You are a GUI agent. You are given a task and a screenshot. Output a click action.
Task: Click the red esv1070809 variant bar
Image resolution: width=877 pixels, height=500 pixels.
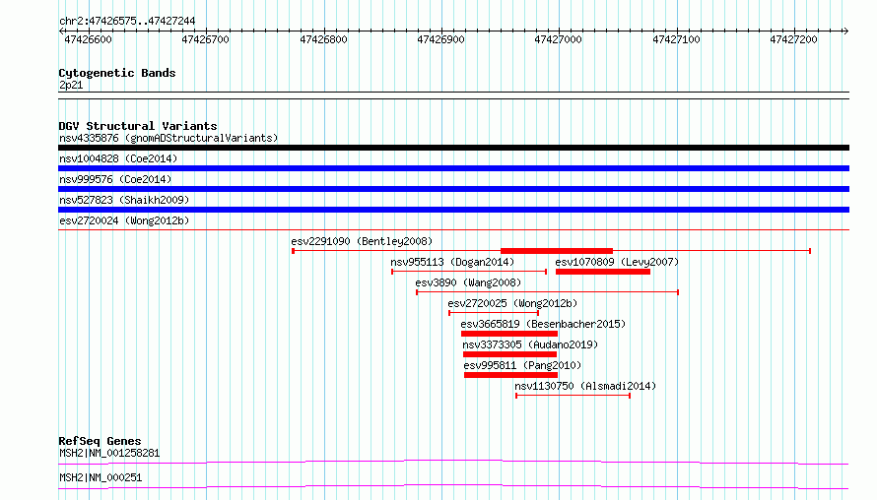click(603, 272)
